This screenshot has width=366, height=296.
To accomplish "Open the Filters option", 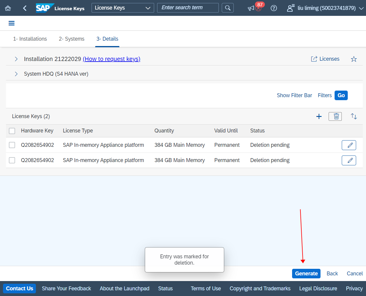I will coord(325,95).
